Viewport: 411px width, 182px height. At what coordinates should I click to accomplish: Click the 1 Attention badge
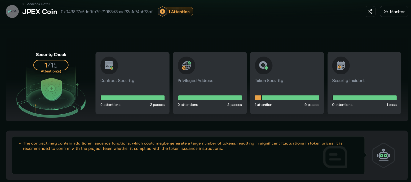coord(175,12)
